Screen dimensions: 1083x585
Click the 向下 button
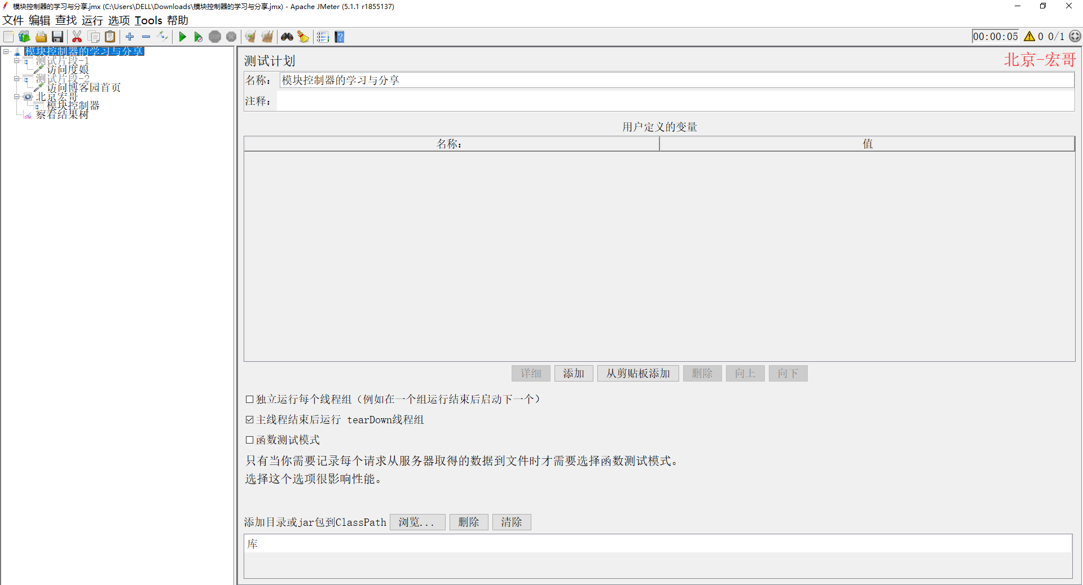788,373
